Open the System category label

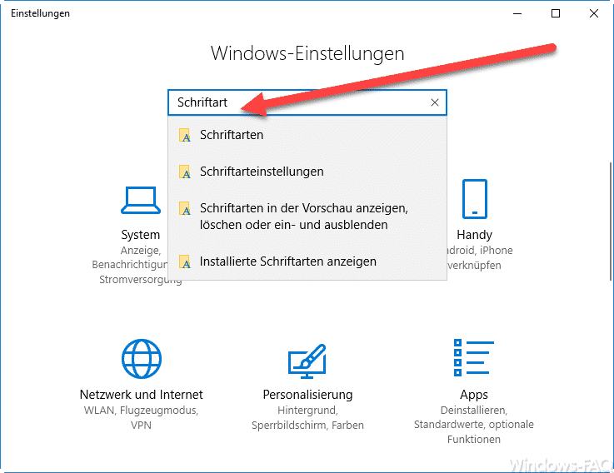coord(140,235)
